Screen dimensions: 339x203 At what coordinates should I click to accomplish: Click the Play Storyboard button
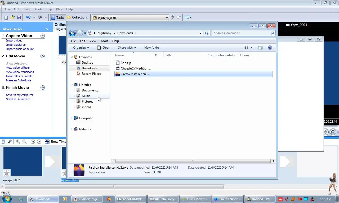click(39, 142)
